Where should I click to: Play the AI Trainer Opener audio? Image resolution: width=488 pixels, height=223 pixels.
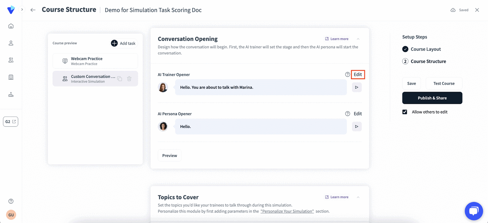coord(357,87)
